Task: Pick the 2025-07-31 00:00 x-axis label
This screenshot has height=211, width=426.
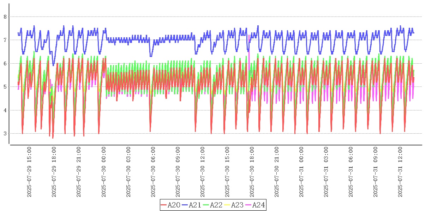Action: tap(301, 172)
